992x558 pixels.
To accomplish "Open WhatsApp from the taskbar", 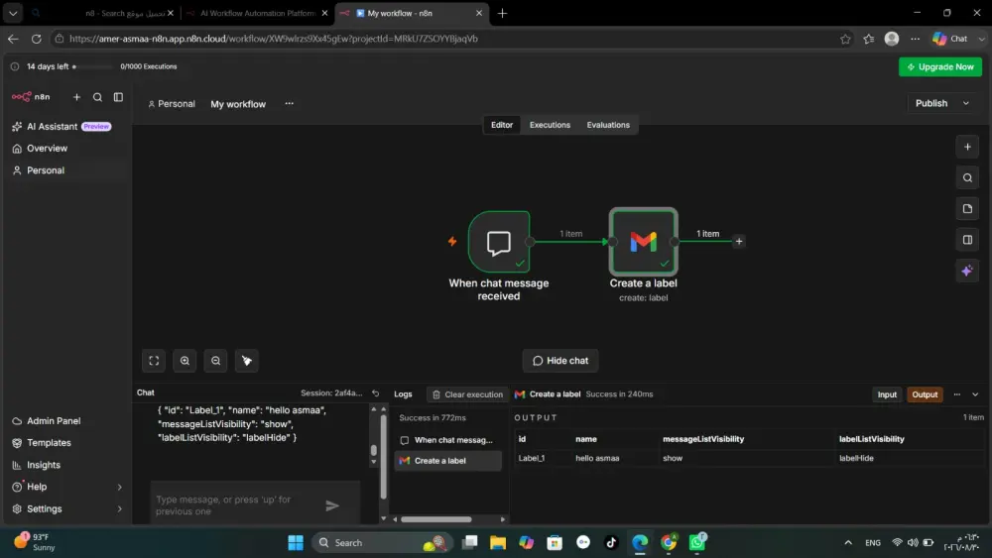I will (x=697, y=542).
